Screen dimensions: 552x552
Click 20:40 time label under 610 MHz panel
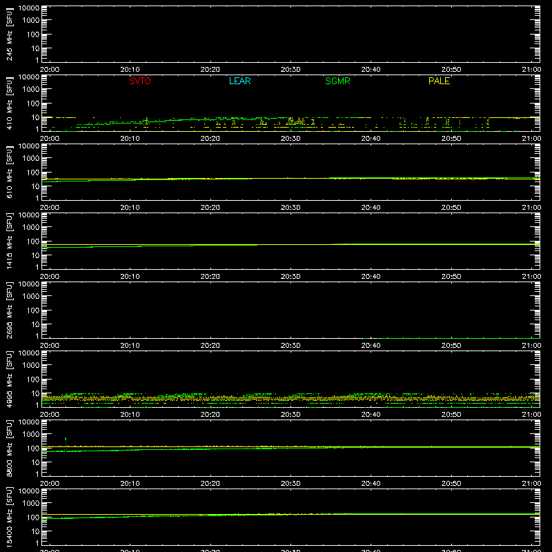click(371, 208)
